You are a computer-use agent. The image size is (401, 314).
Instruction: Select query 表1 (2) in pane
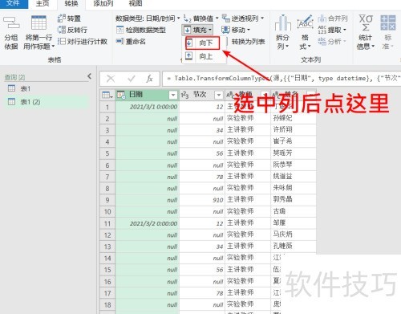pyautogui.click(x=47, y=102)
